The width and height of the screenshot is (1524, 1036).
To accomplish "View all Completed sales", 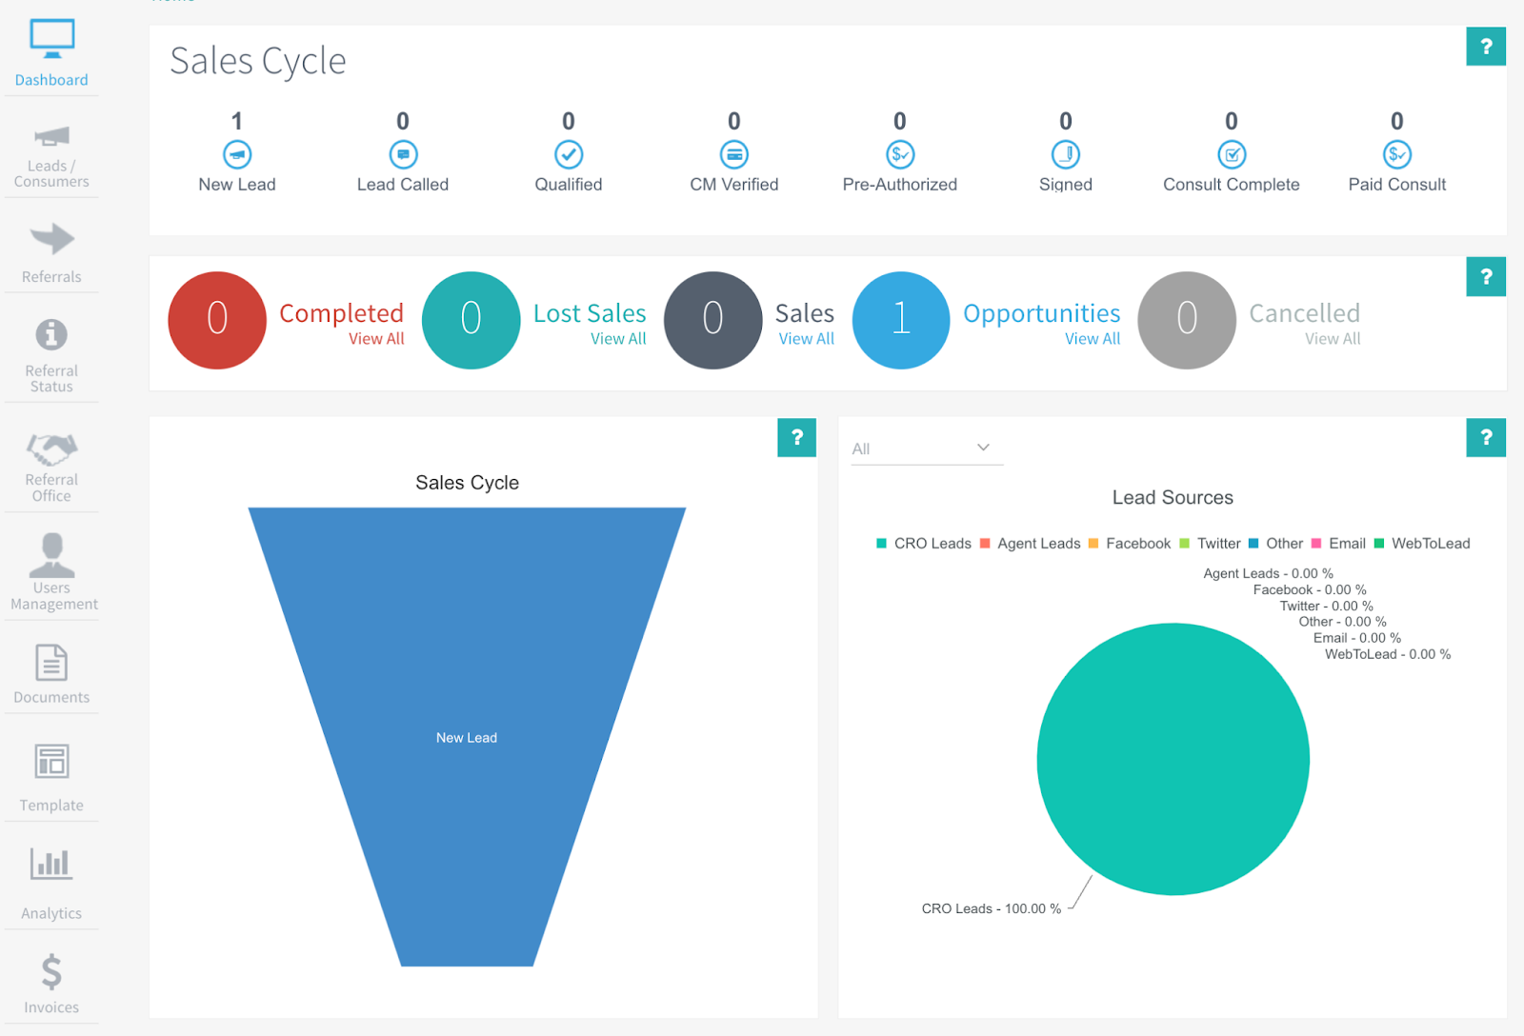I will (376, 339).
